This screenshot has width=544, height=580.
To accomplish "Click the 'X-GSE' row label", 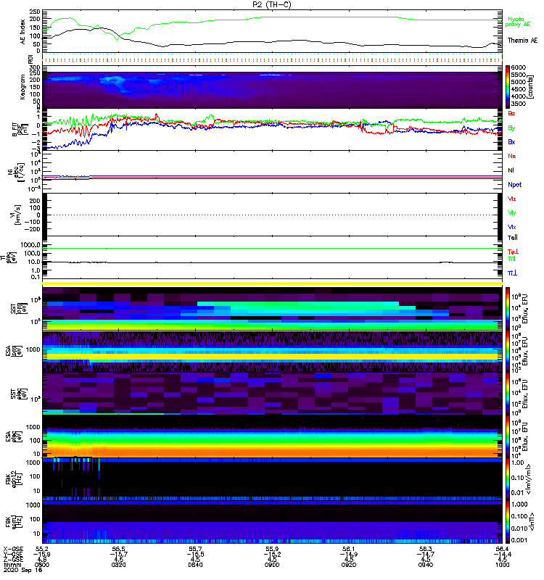I will [13, 549].
